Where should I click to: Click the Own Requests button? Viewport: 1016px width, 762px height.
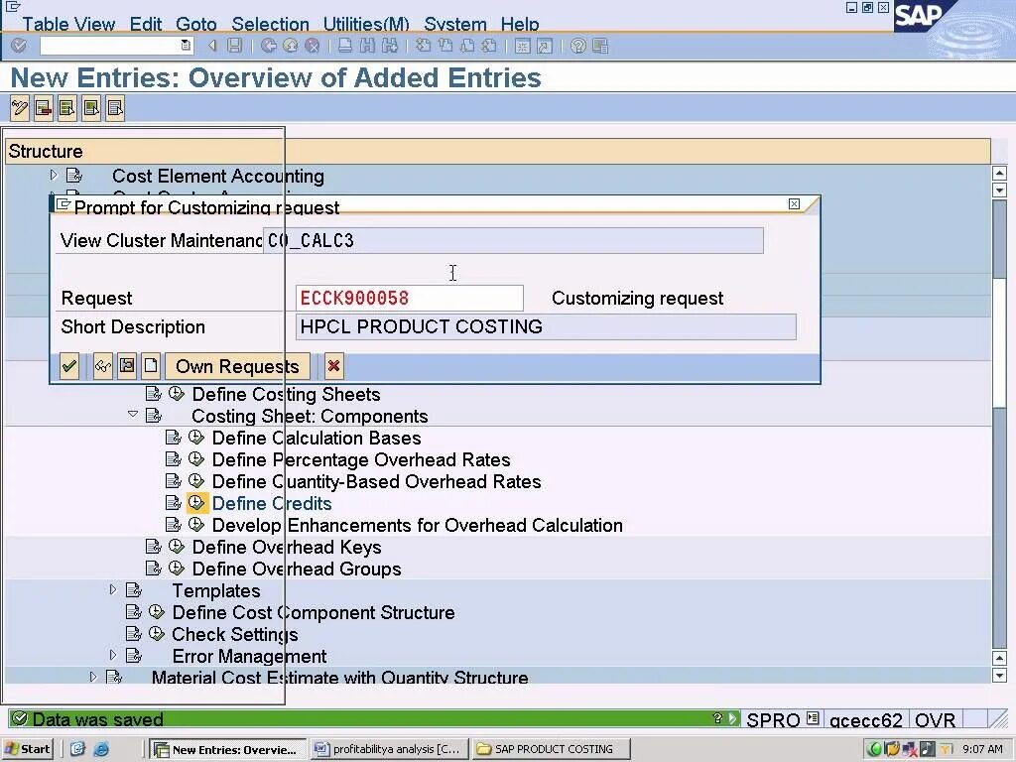coord(237,366)
